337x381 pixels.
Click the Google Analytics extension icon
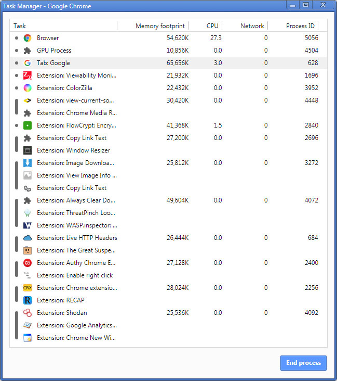(x=28, y=325)
